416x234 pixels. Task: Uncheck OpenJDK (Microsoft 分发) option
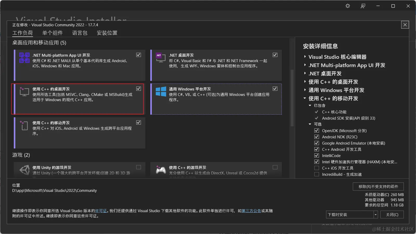point(317,131)
